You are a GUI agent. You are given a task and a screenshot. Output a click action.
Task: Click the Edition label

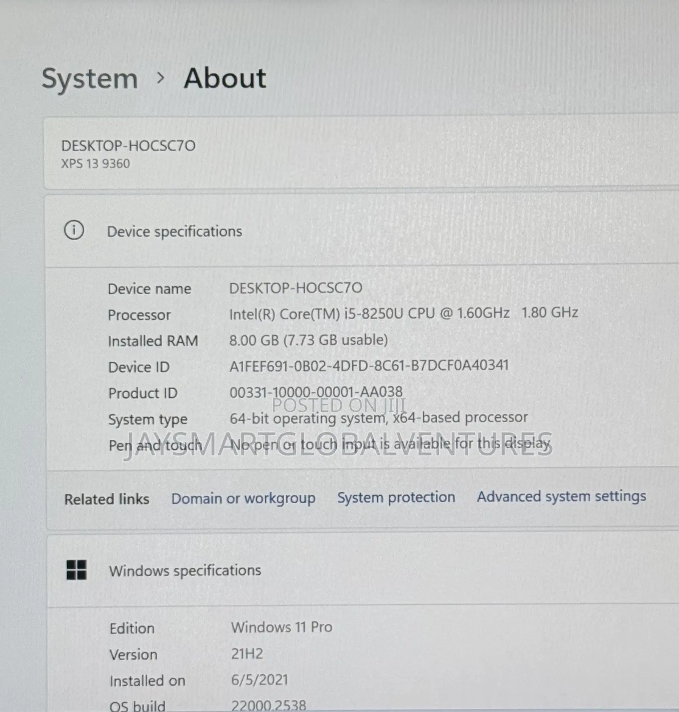tap(132, 628)
